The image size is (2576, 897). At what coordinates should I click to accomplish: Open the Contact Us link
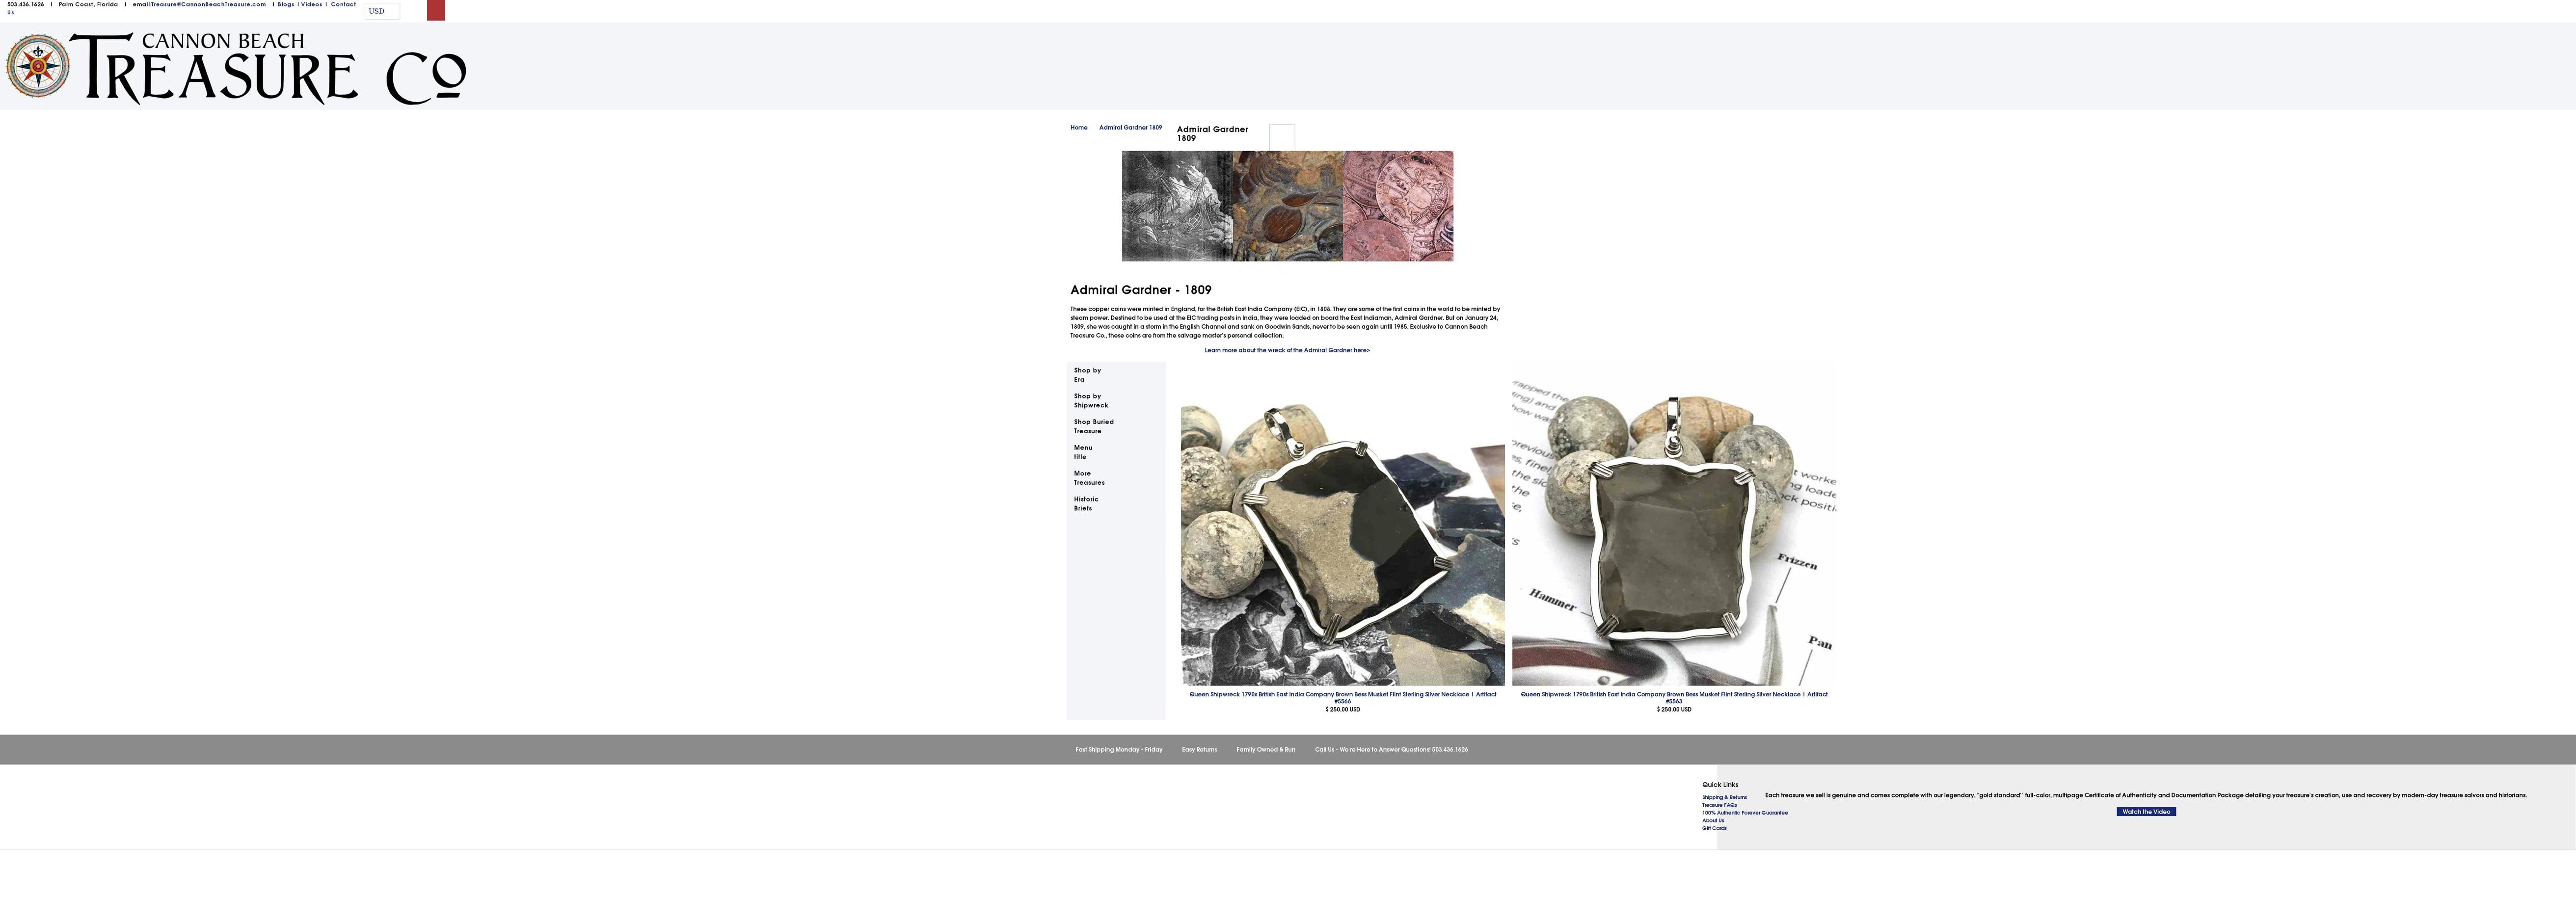click(x=343, y=4)
